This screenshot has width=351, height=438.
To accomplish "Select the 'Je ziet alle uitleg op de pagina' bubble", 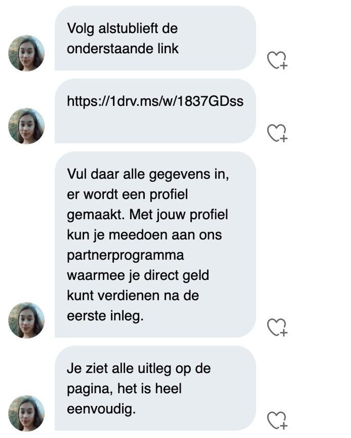I will tap(155, 388).
